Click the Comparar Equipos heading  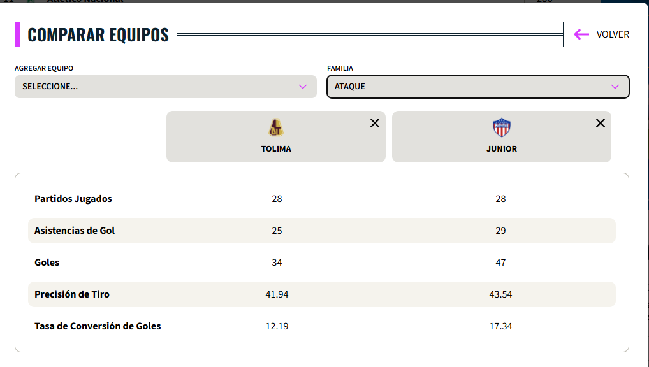click(98, 34)
